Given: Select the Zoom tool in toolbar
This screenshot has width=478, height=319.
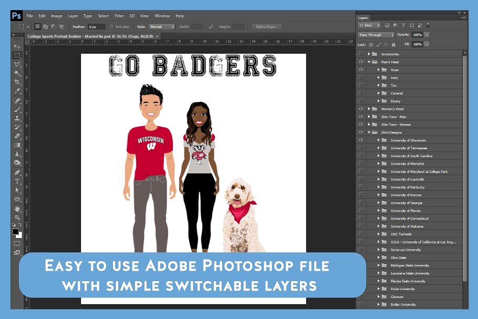Looking at the screenshot, I should point(17,218).
